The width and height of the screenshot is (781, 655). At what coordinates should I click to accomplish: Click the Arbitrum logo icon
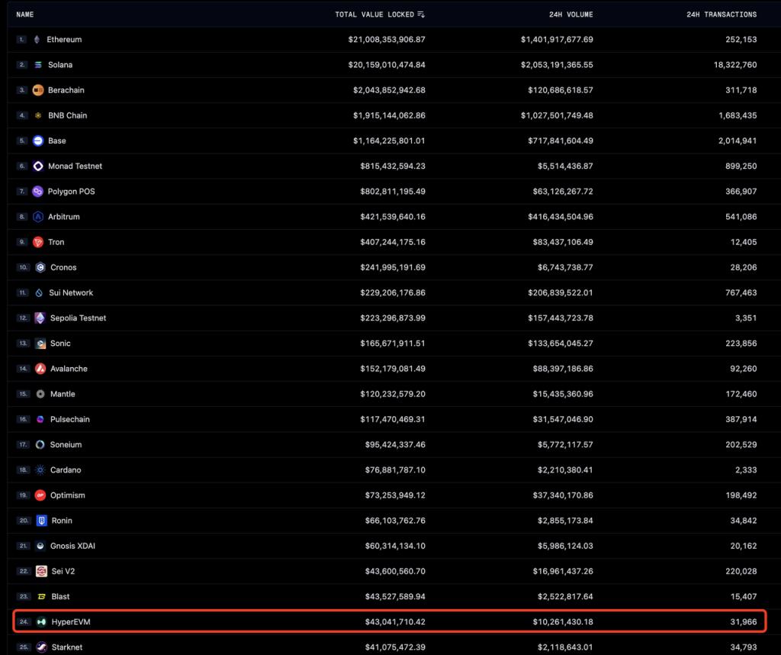(38, 217)
